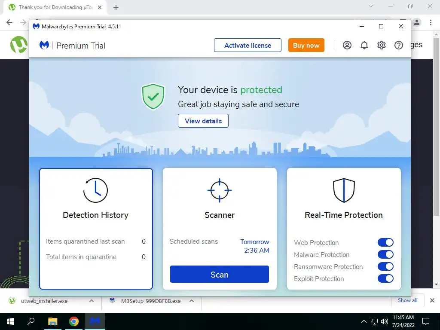440x330 pixels.
Task: Click the 'Exploit Protection' label
Action: coord(319,278)
